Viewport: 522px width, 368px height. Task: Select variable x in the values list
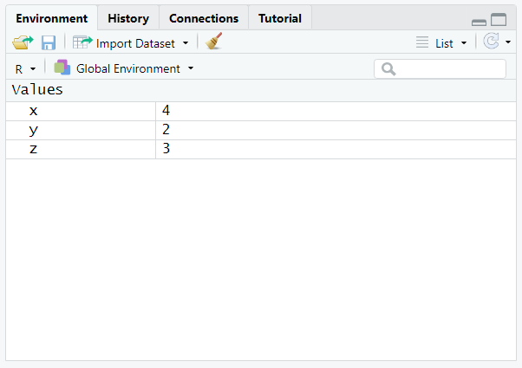pos(34,111)
